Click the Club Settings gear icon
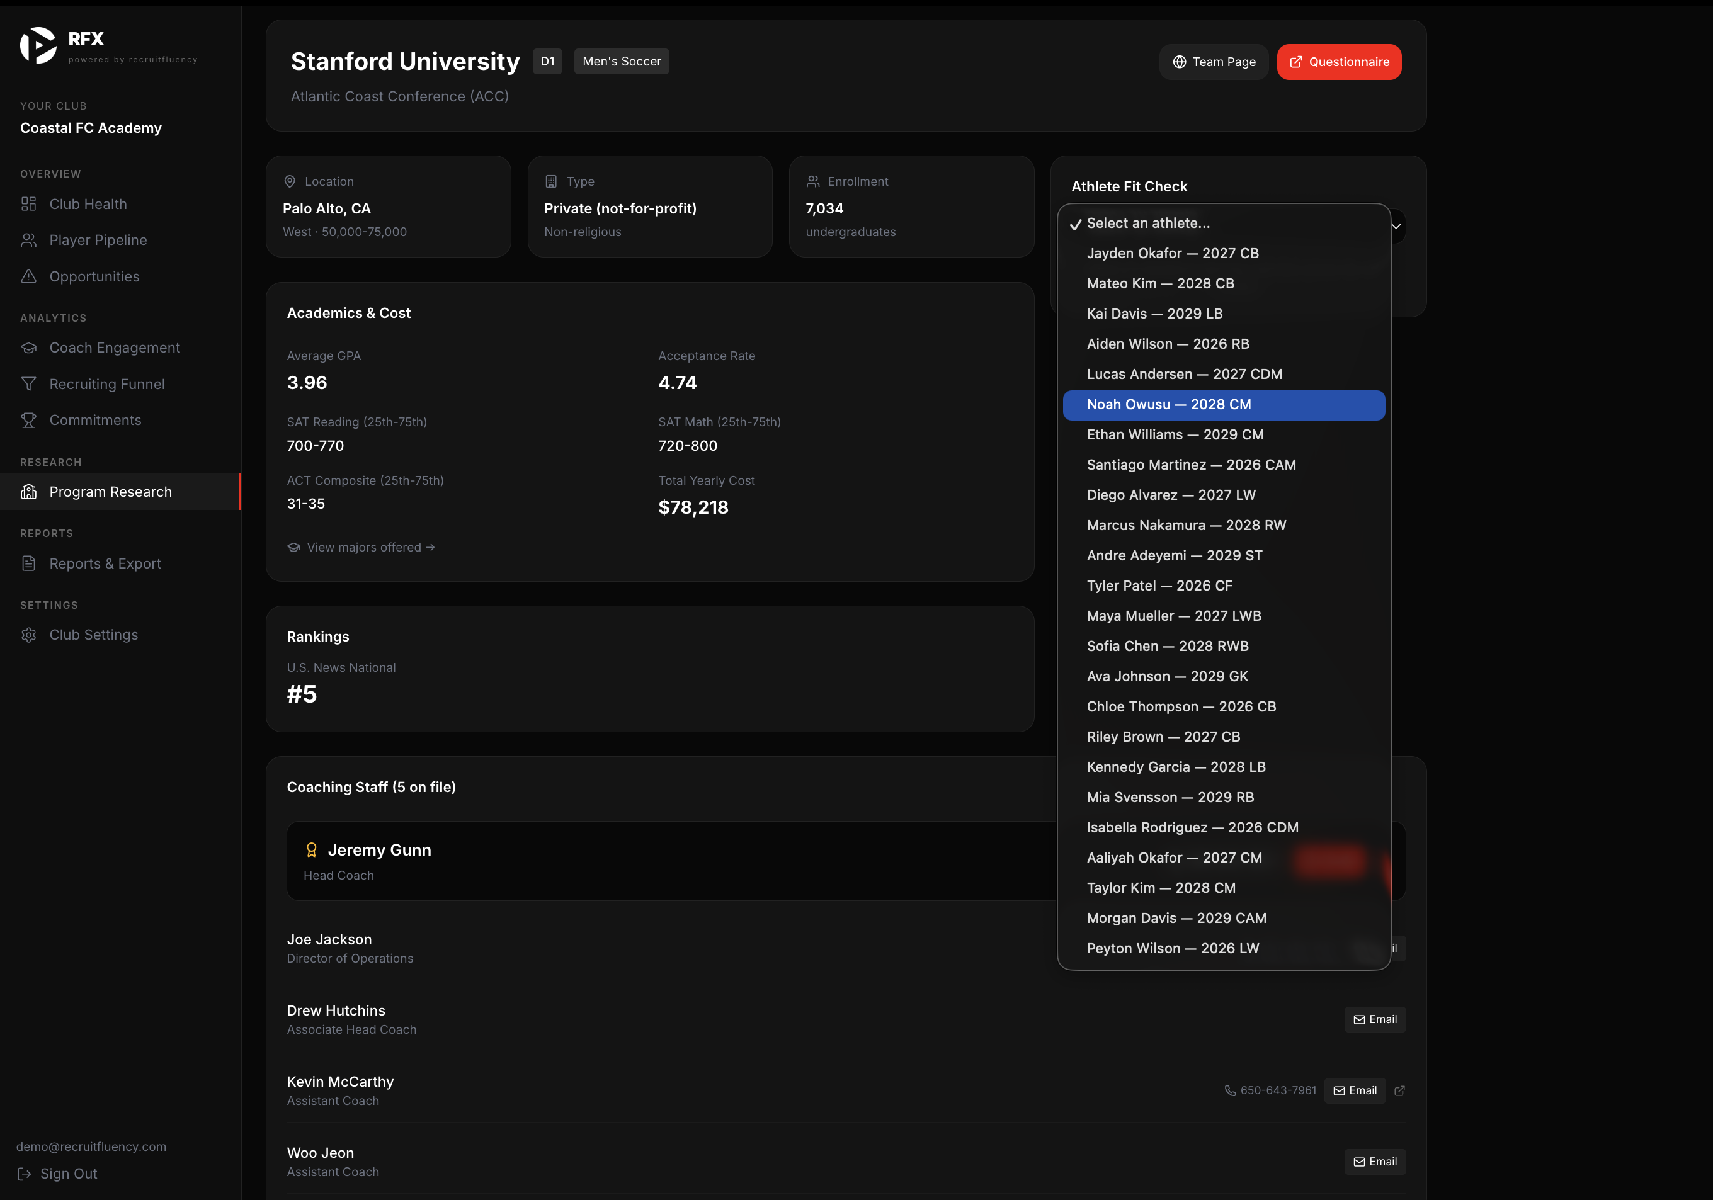The width and height of the screenshot is (1713, 1200). 29,635
